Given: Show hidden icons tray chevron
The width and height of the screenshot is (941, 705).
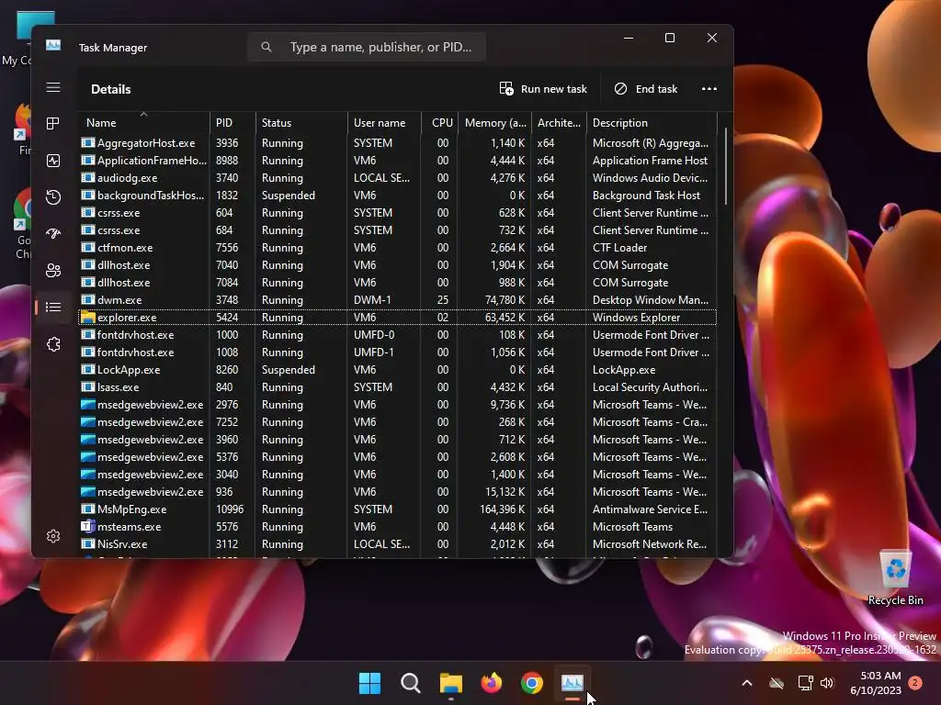Looking at the screenshot, I should point(747,683).
